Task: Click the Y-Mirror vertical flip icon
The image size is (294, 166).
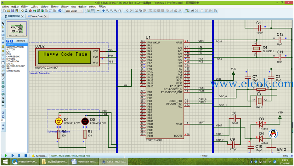Action: pyautogui.click(x=3, y=129)
